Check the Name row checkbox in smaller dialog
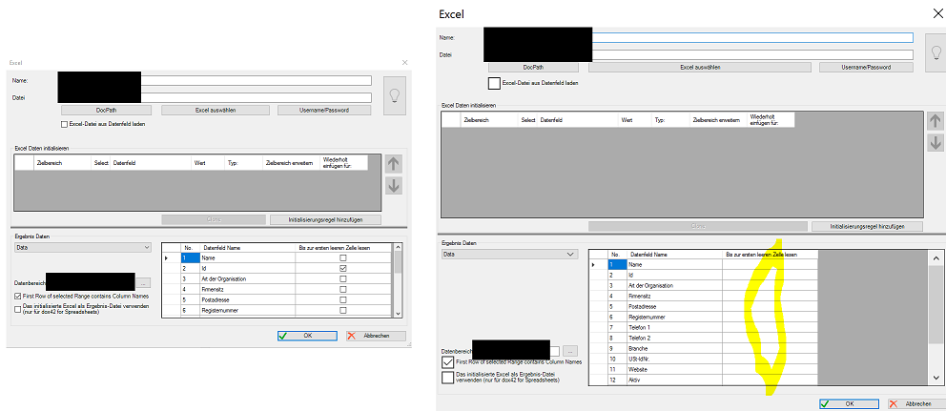946x411 pixels. point(343,257)
